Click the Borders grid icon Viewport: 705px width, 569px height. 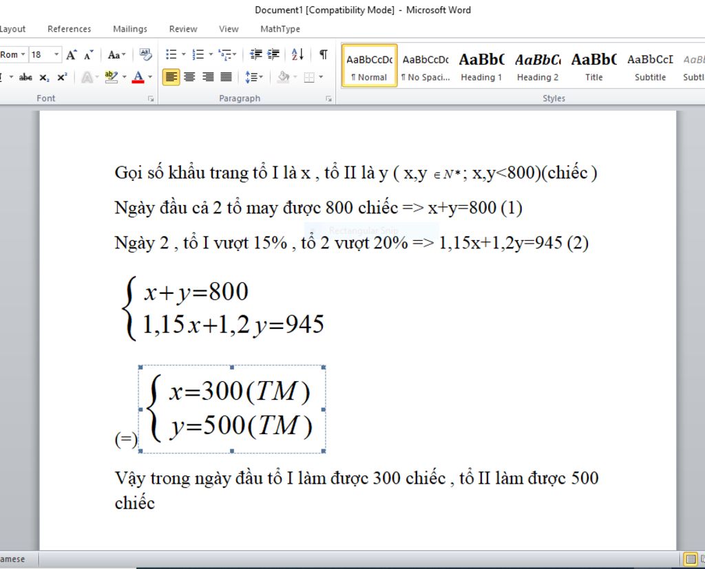click(309, 77)
